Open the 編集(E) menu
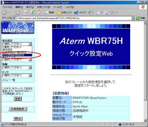Viewport: 148px width, 127px height. click(x=19, y=7)
